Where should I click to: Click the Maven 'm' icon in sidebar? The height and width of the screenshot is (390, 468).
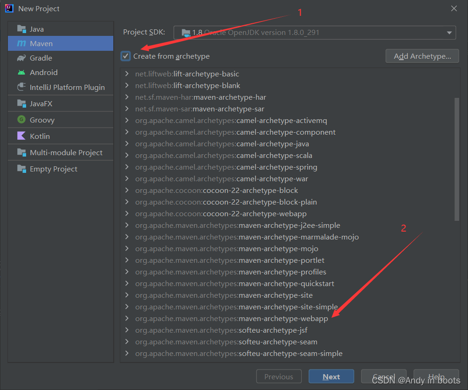click(x=21, y=43)
